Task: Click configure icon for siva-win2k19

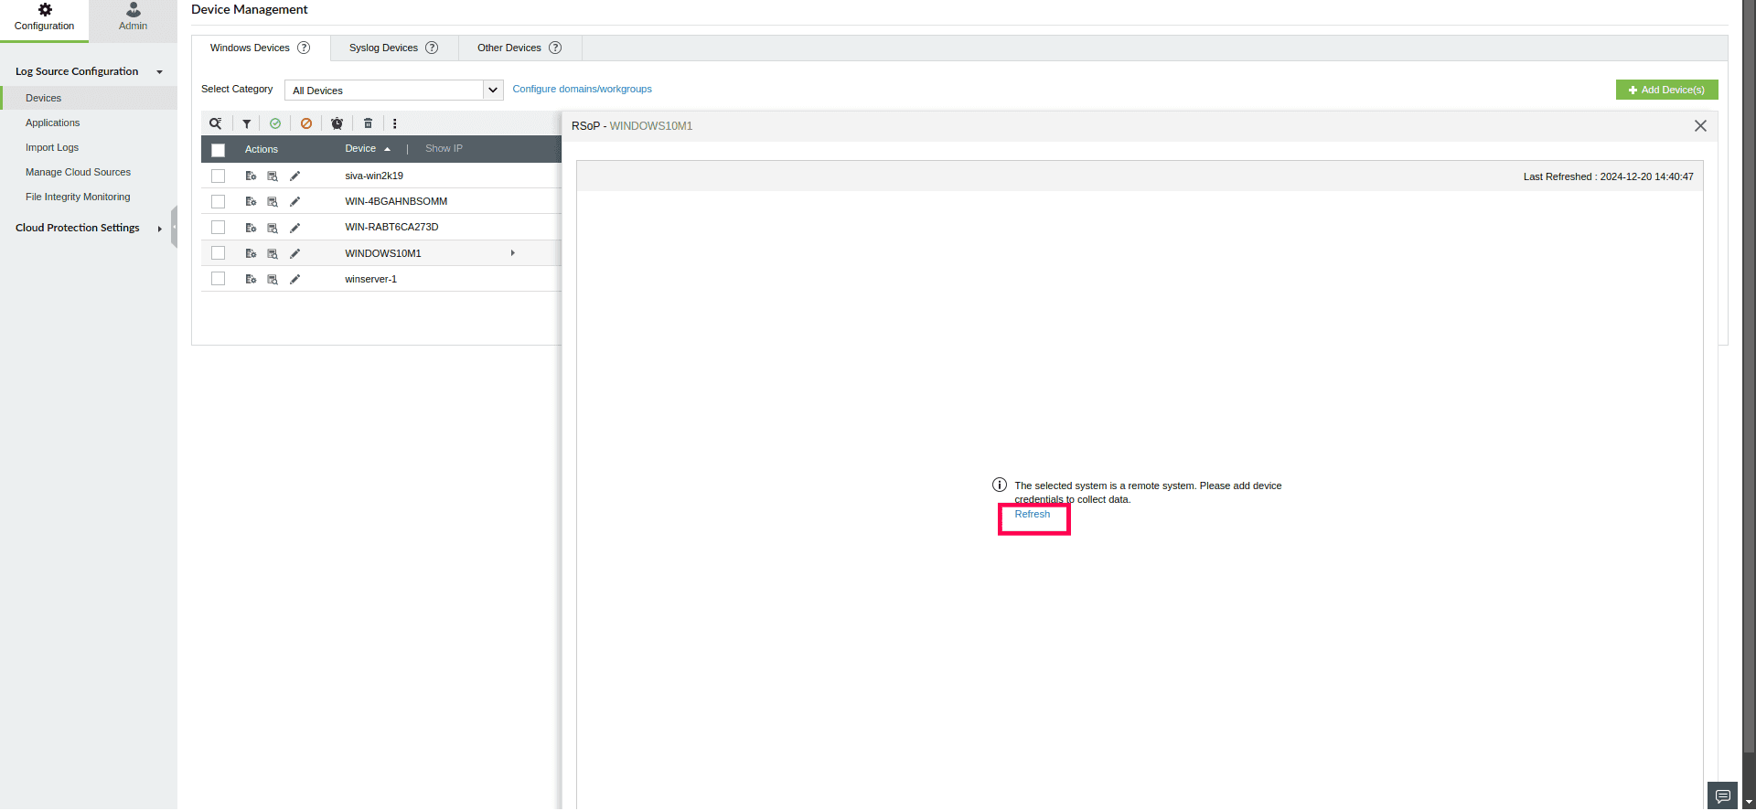Action: 251,176
